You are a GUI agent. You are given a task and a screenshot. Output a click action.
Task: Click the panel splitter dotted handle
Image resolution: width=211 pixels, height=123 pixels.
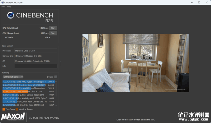60,65
